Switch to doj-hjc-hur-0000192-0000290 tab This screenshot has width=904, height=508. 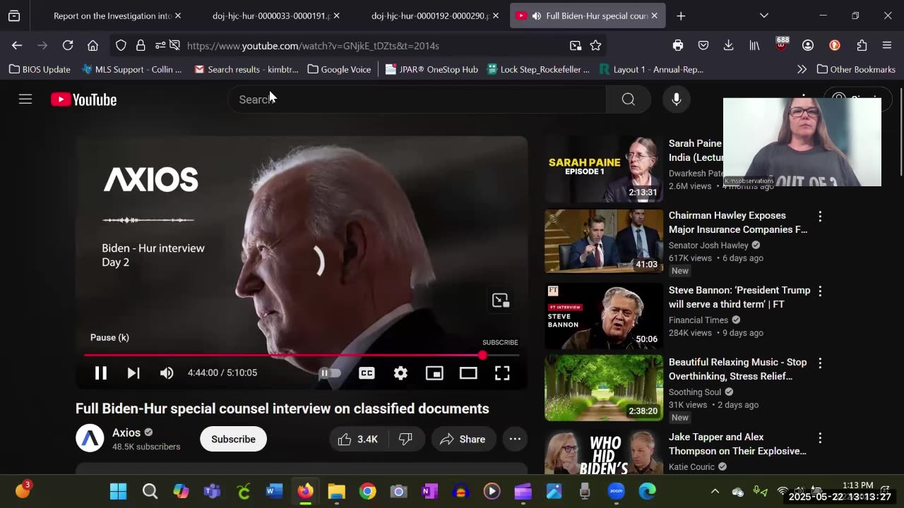431,16
